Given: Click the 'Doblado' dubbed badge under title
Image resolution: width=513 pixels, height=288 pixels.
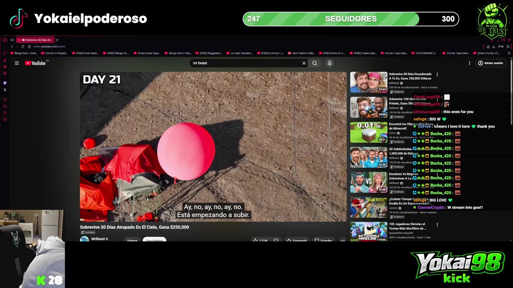Looking at the screenshot, I should 88,232.
